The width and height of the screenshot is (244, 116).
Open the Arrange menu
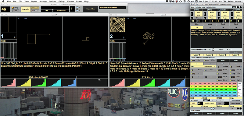click(43, 2)
